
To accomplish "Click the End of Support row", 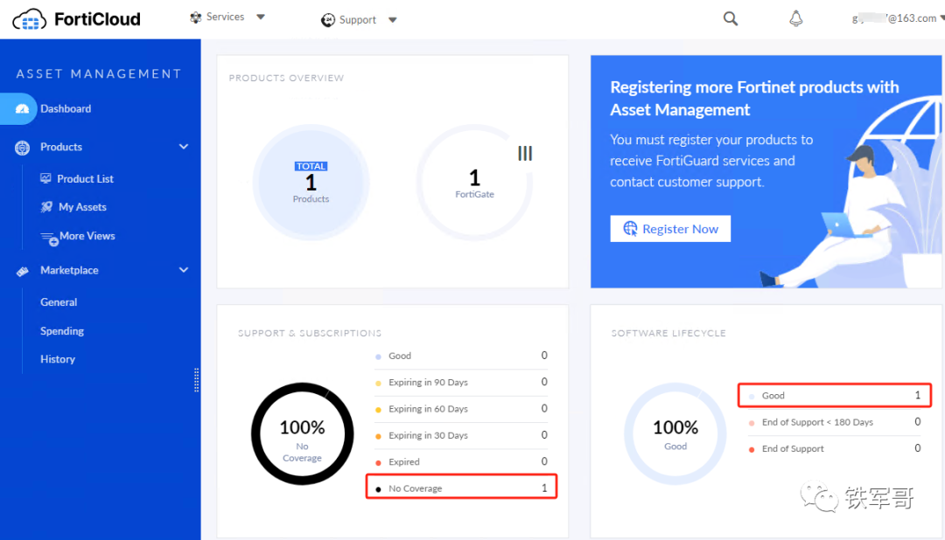I will [835, 448].
